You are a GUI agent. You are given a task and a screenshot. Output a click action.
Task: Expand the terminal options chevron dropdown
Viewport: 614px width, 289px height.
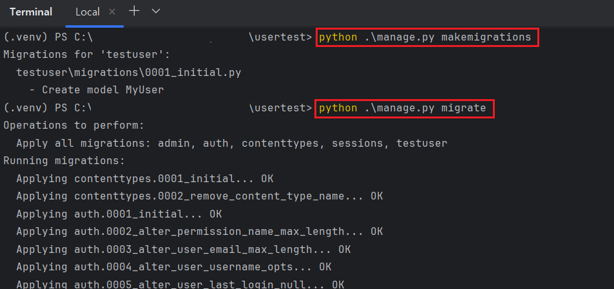(x=155, y=11)
